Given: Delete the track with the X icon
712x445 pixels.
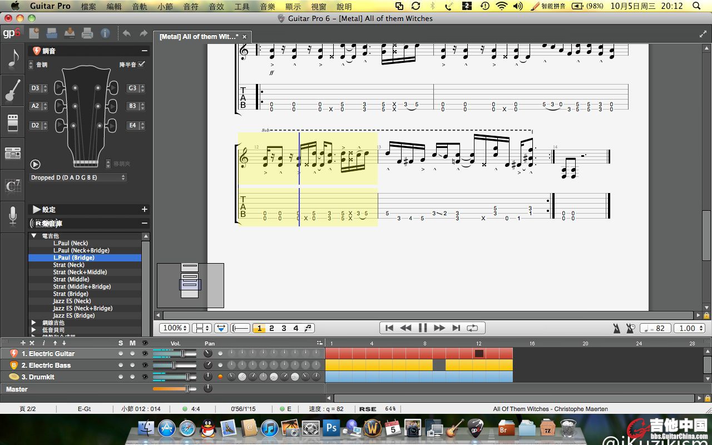Looking at the screenshot, I should [x=32, y=343].
